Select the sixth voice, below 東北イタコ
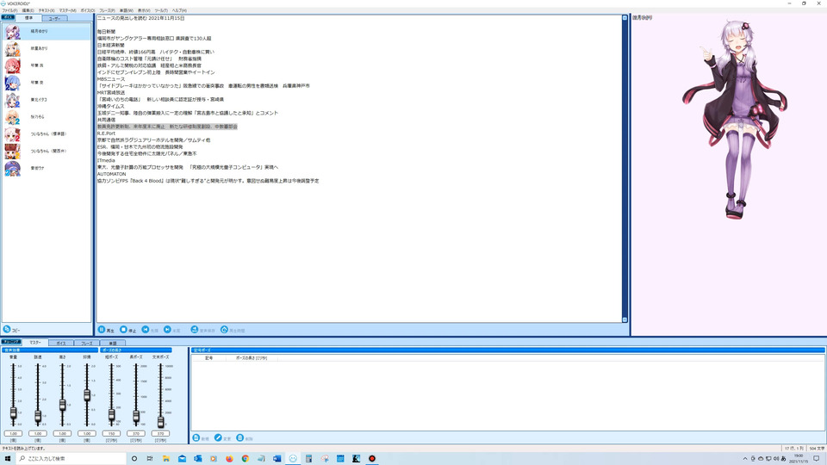The image size is (827, 465). tap(47, 117)
